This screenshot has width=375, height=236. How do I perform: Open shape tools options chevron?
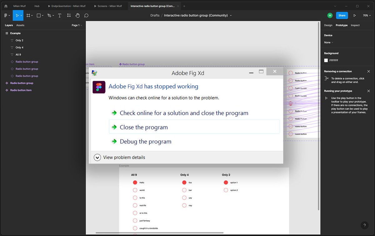pyautogui.click(x=42, y=15)
